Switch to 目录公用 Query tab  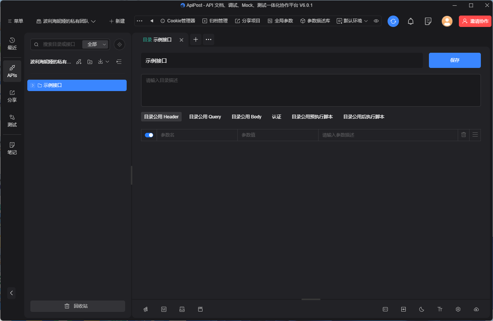[205, 117]
